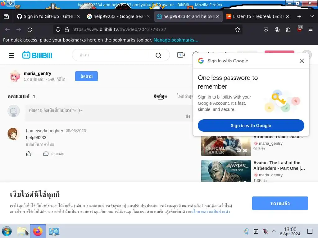
Task: Click the homeworkdaughter username
Action: click(45, 131)
